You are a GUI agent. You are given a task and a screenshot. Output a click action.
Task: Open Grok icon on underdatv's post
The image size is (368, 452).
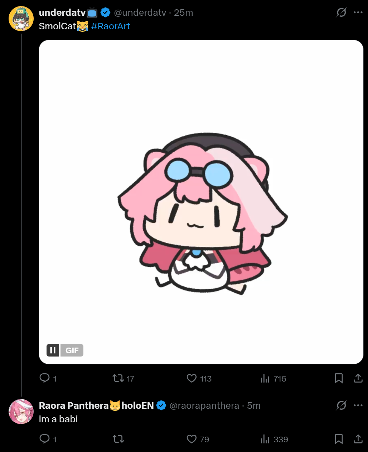pyautogui.click(x=342, y=13)
